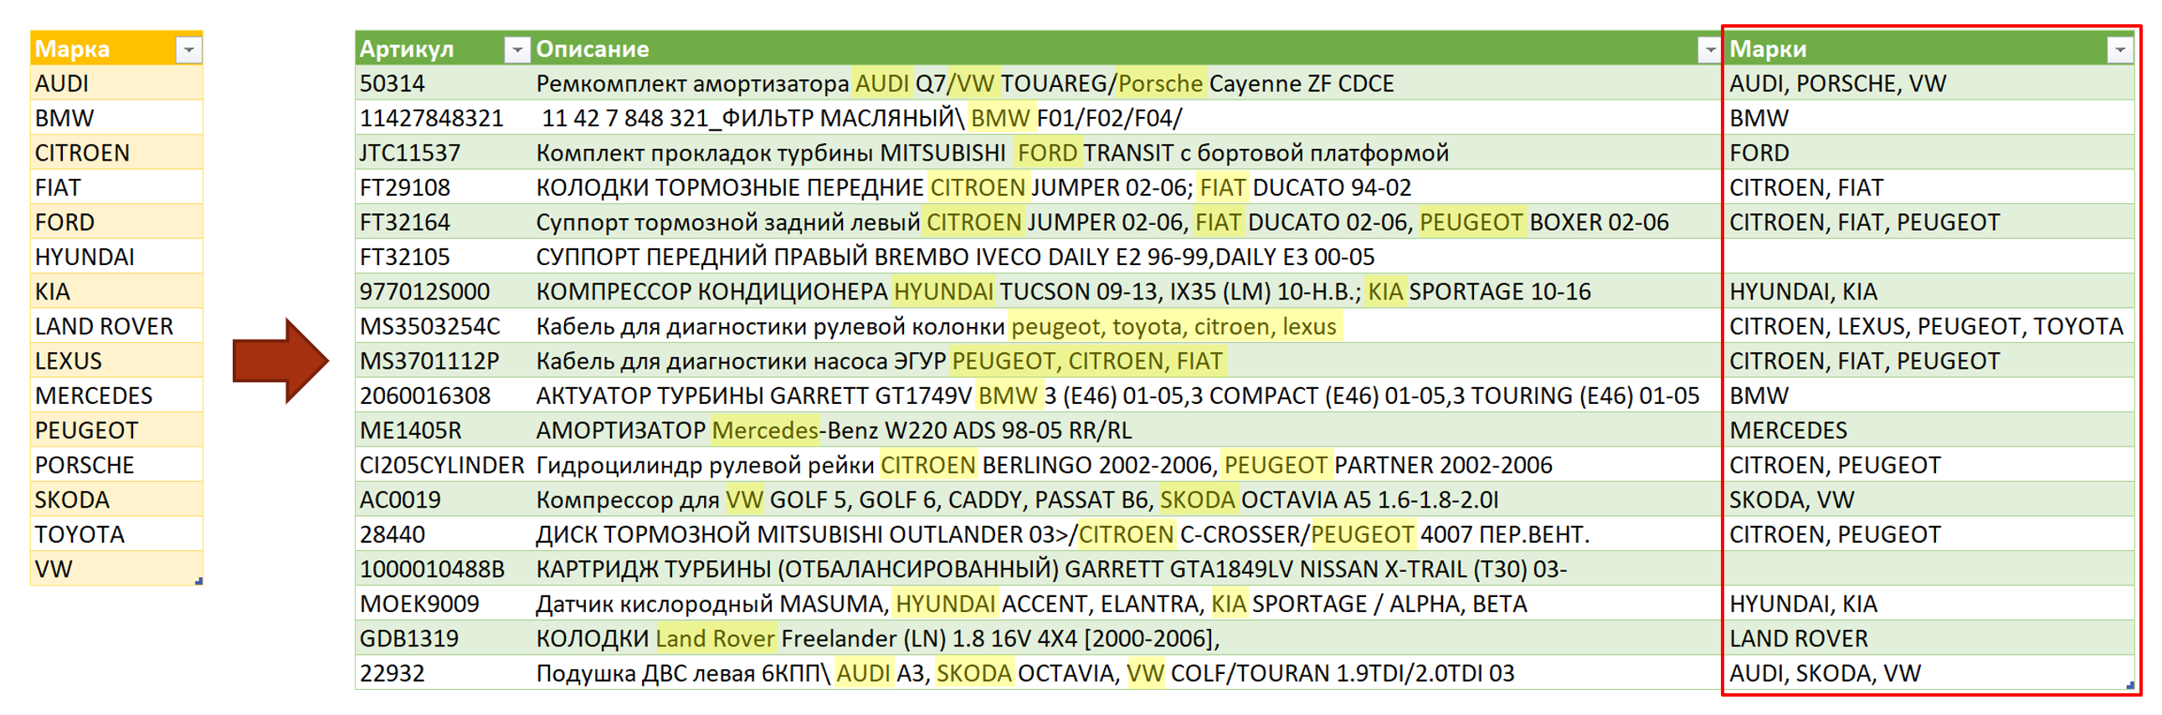
Task: Select article cell MOEK9009
Action: [443, 605]
